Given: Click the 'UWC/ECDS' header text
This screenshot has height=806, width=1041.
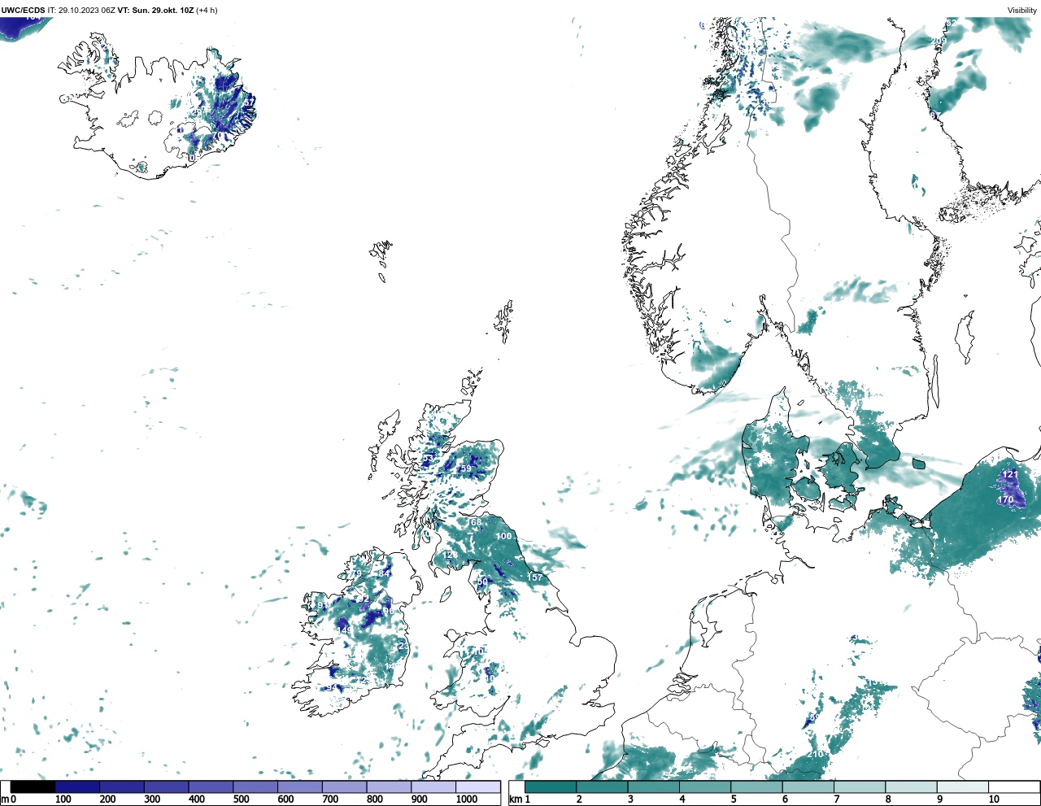Looking at the screenshot, I should 24,11.
